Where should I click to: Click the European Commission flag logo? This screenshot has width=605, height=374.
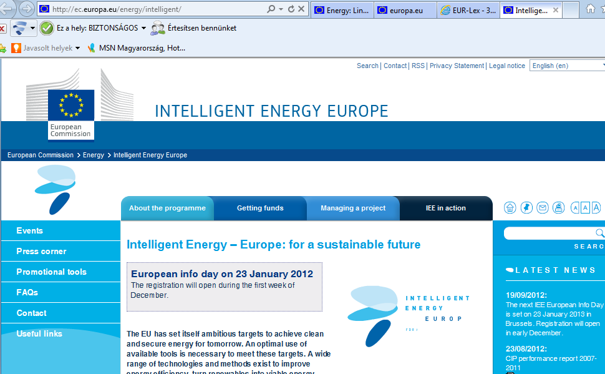71,115
